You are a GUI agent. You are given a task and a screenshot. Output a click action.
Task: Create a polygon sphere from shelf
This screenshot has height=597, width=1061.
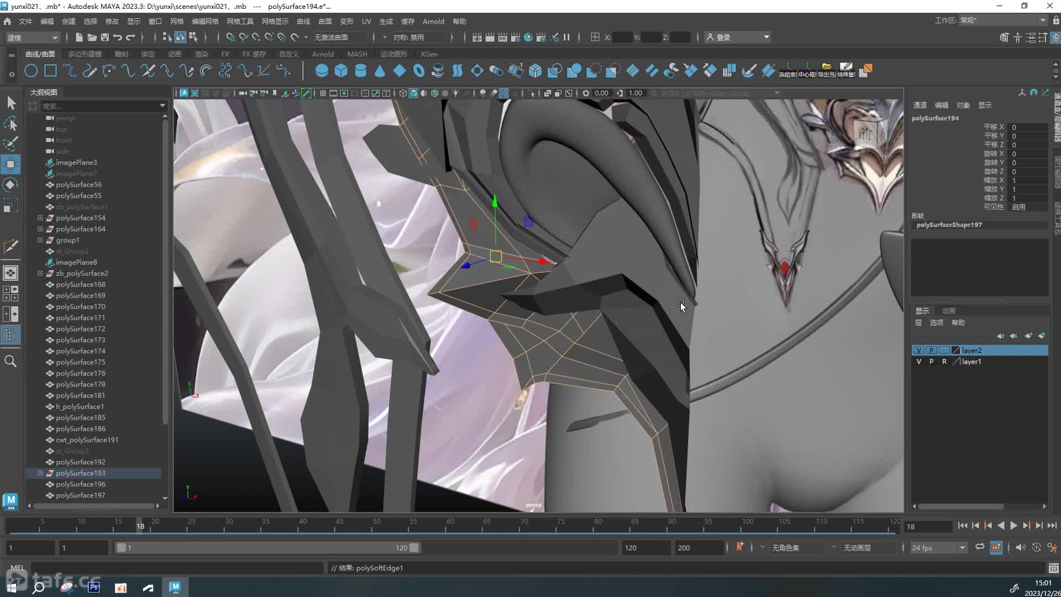321,71
